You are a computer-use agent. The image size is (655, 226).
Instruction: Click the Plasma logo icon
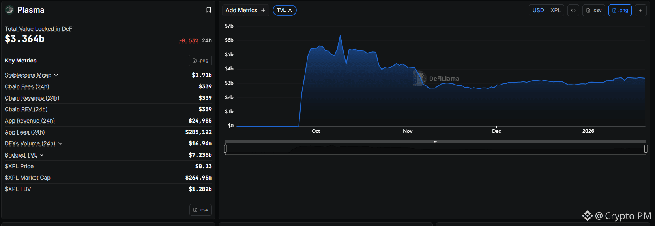pos(9,10)
